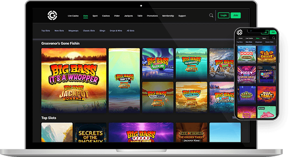Screen dimensions: 291x157
Task: Tap Monopoly game tile on phone
Action: pos(247,55)
